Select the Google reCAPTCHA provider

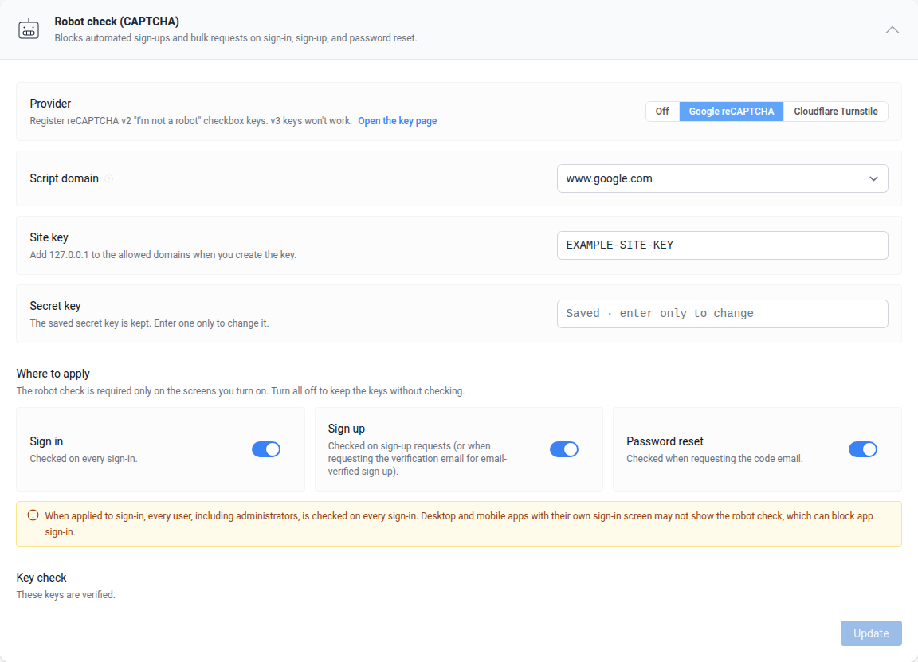tap(732, 112)
